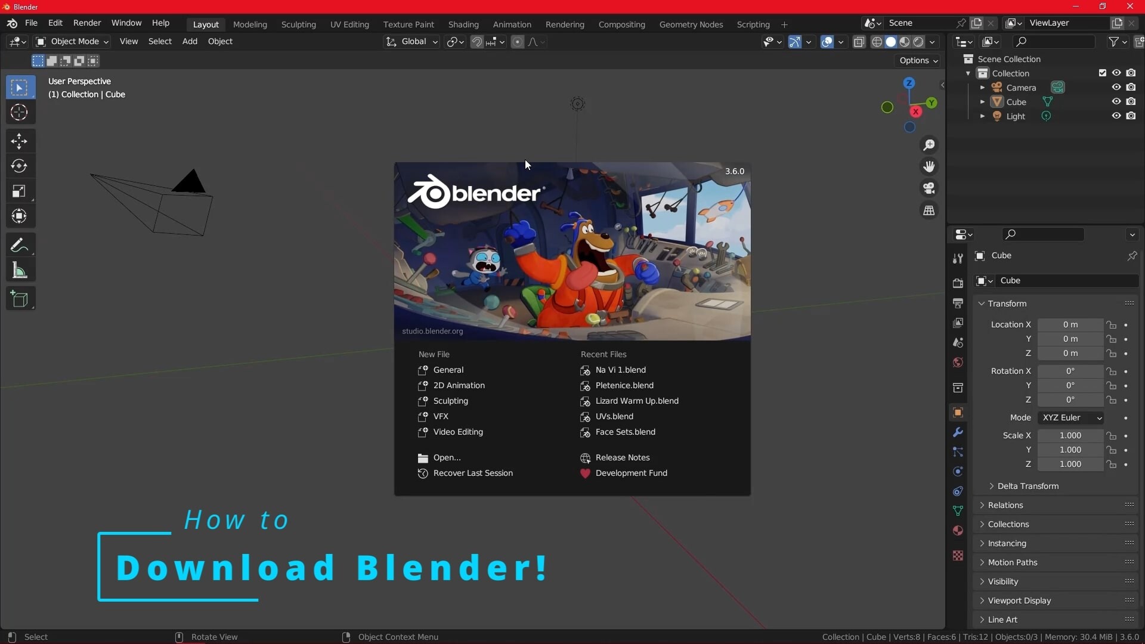This screenshot has width=1145, height=644.
Task: Click the Rotation X angle field
Action: [1069, 371]
